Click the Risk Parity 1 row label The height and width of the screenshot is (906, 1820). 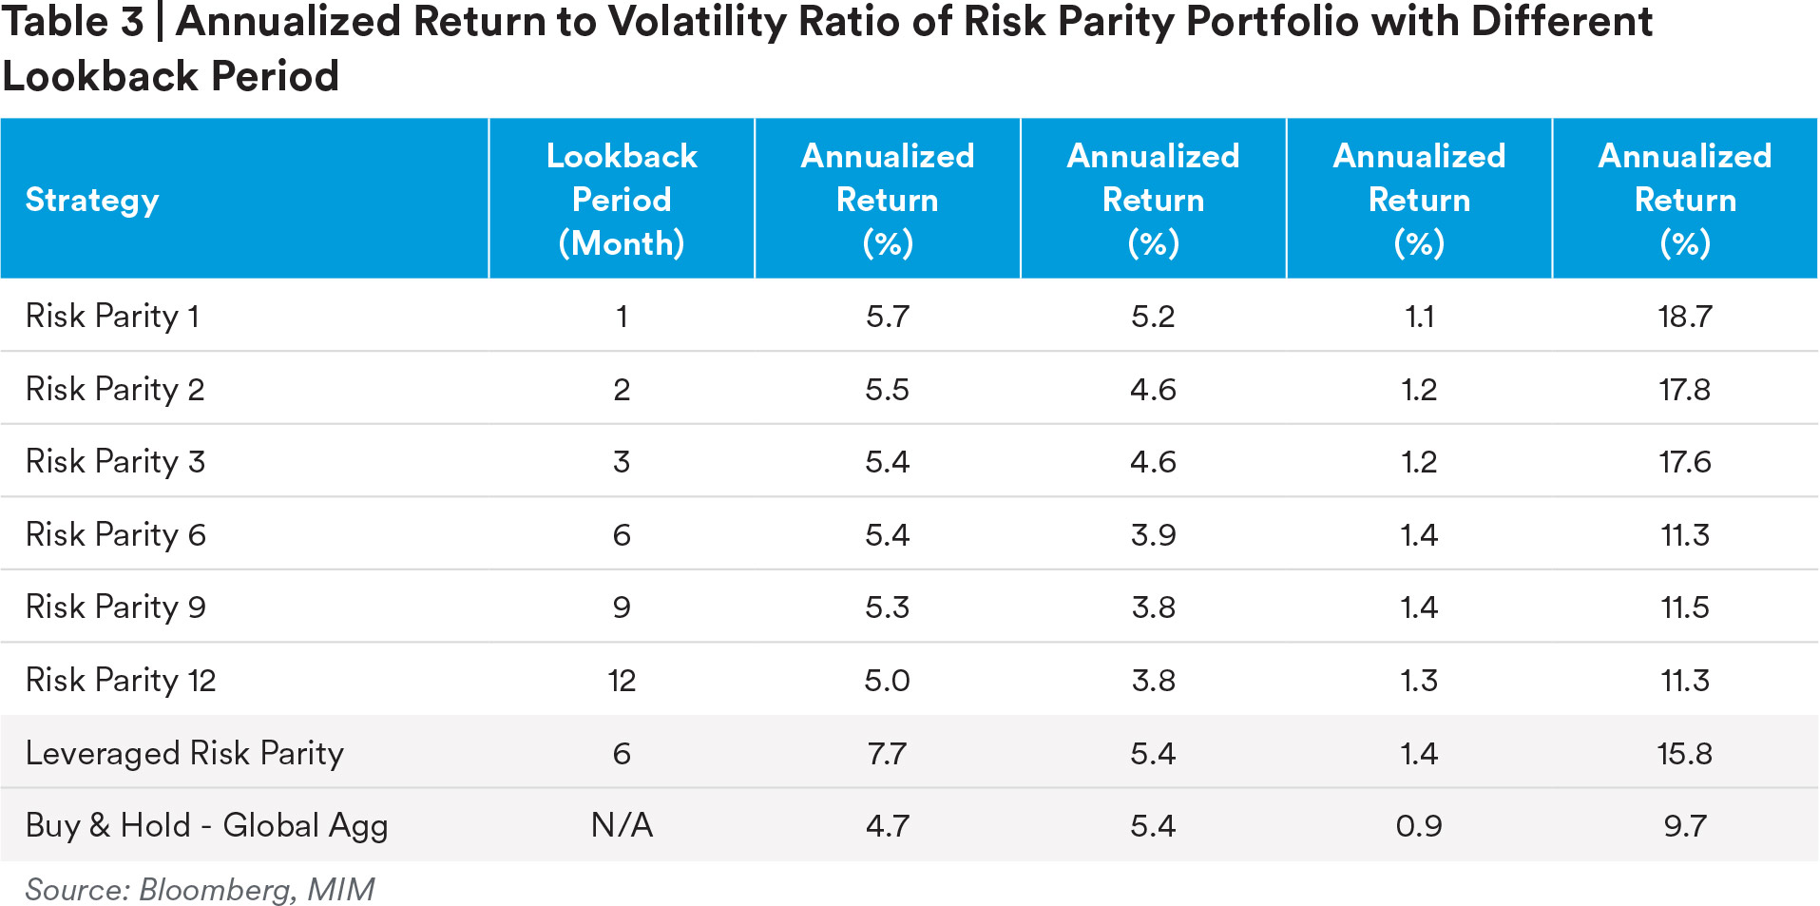pos(112,316)
